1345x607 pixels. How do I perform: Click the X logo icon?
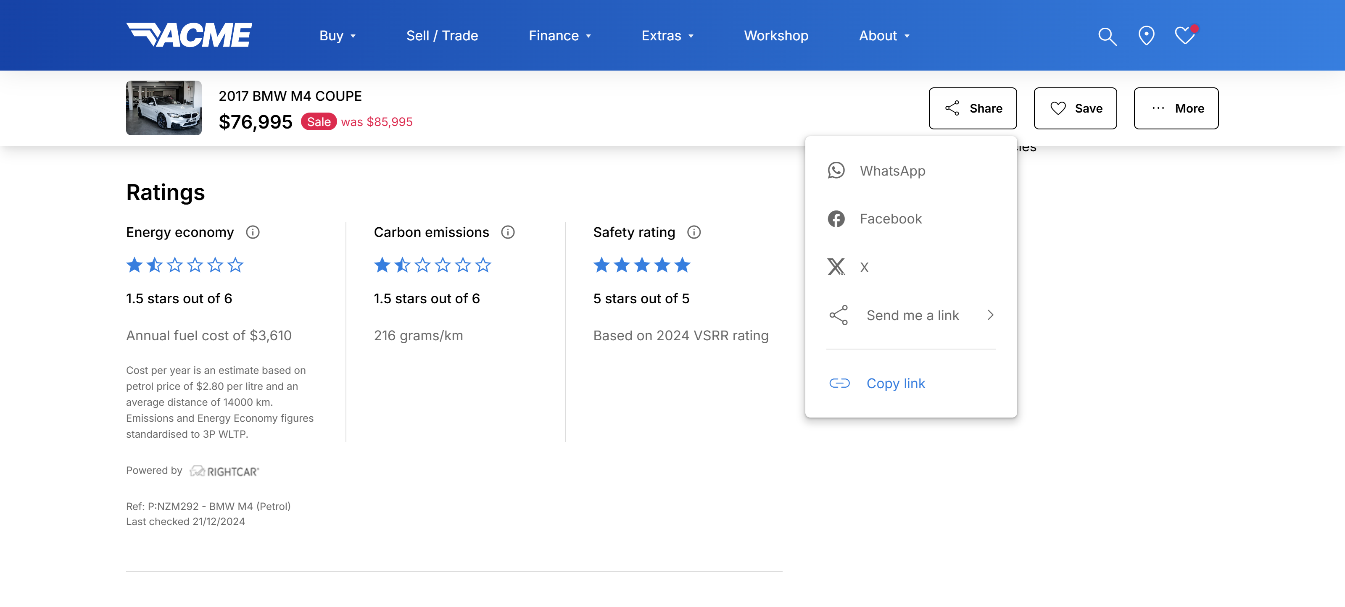tap(836, 267)
